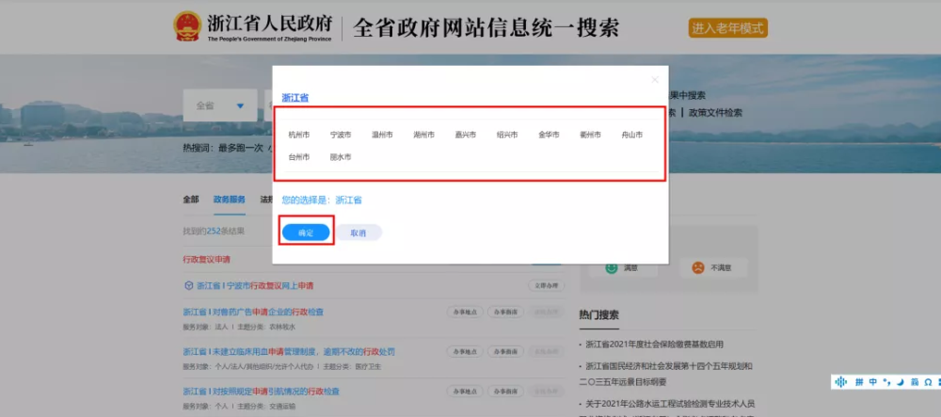
Task: Click the 您的选择是：浙江省 text
Action: (322, 200)
